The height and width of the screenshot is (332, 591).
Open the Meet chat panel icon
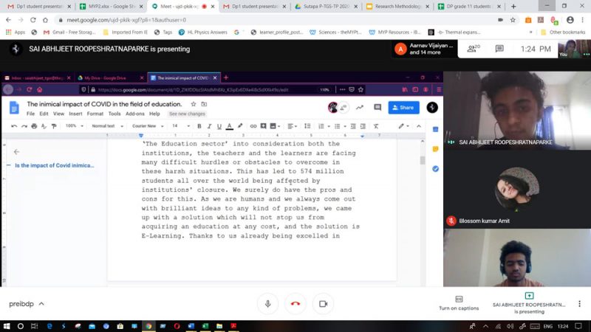[499, 49]
